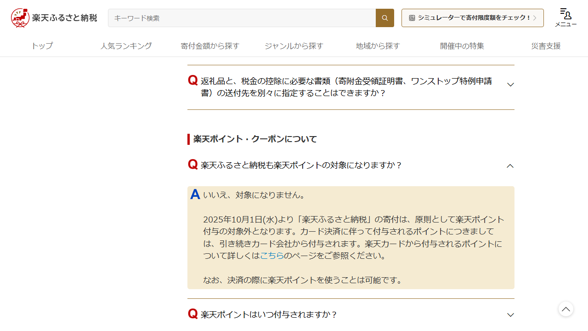Click シミュレーターで寄付限度額をチェック button
The width and height of the screenshot is (588, 331).
pos(473,18)
